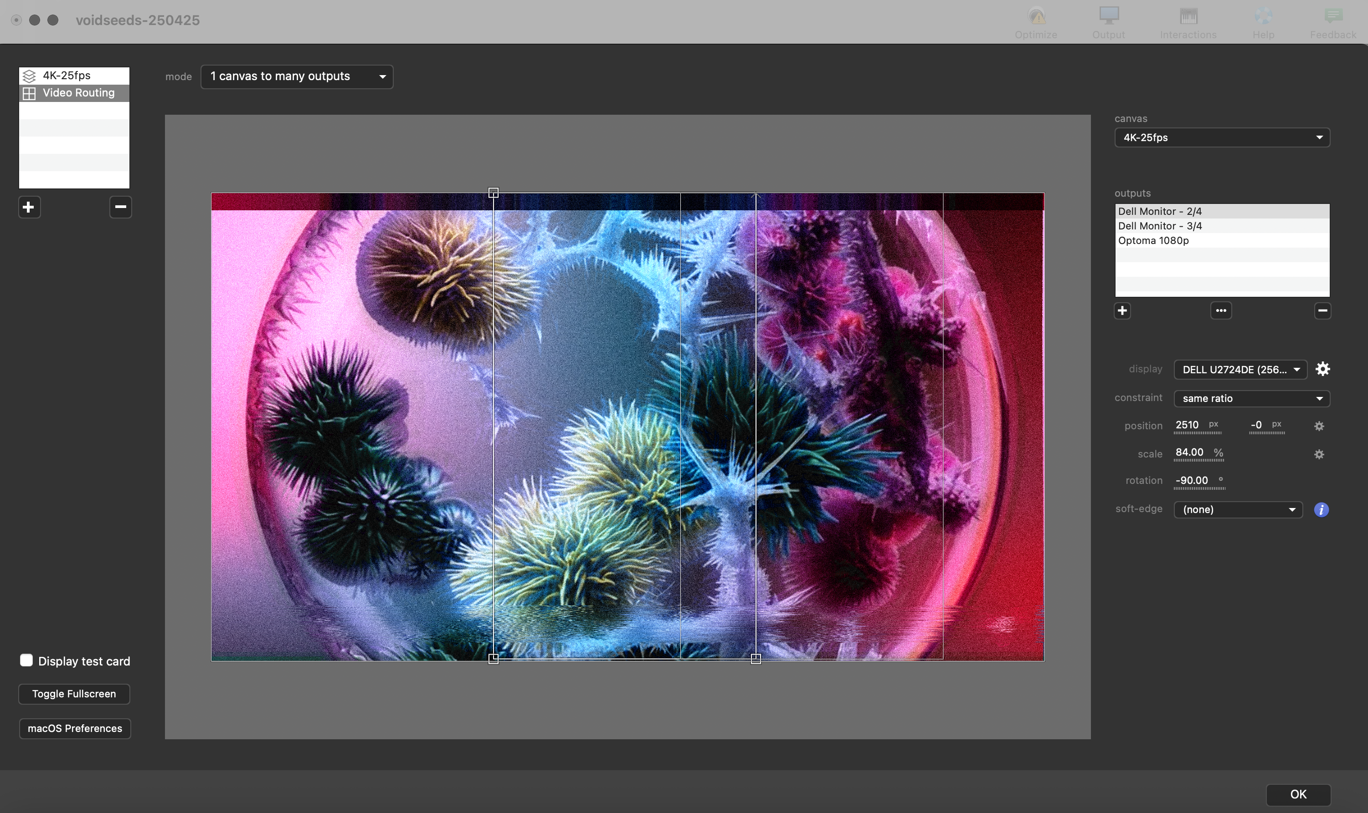Click gear icon next to scale

[x=1319, y=454]
